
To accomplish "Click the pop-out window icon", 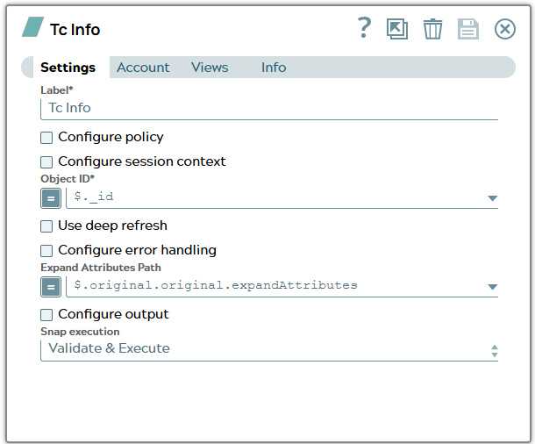I will click(x=397, y=29).
